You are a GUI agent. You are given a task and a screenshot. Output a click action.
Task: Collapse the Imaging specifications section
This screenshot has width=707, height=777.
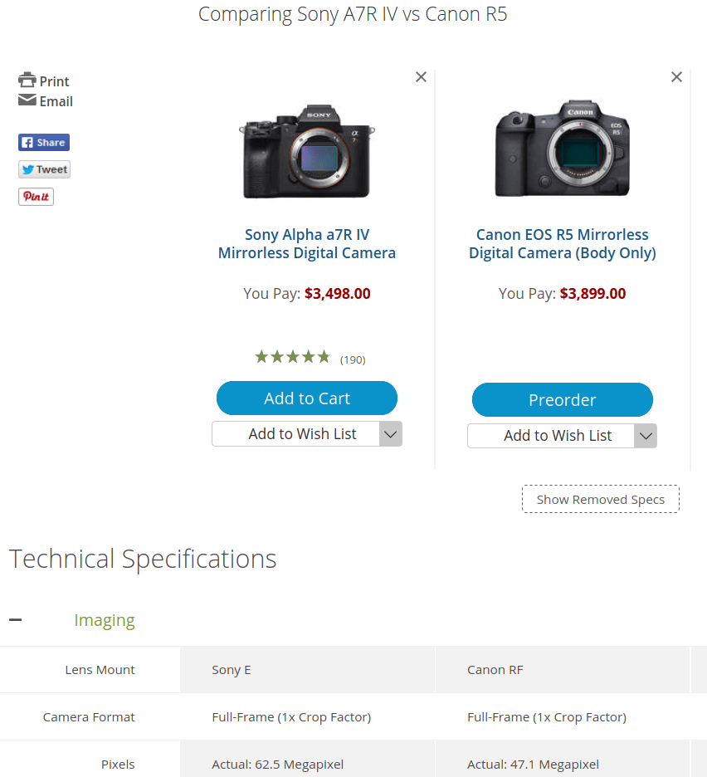tap(15, 619)
